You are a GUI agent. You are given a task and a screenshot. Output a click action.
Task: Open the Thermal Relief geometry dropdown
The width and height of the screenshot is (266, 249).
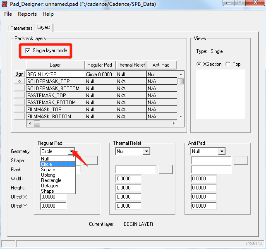tap(146, 151)
